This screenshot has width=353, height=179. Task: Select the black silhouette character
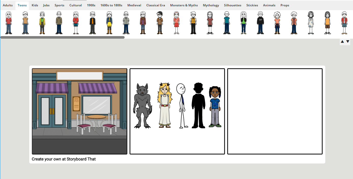point(198,105)
